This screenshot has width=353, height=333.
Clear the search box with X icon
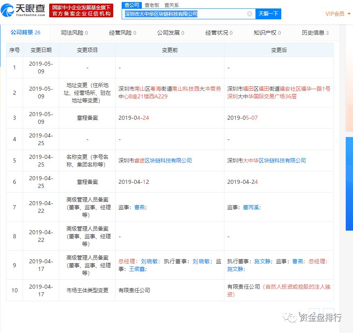(x=249, y=14)
